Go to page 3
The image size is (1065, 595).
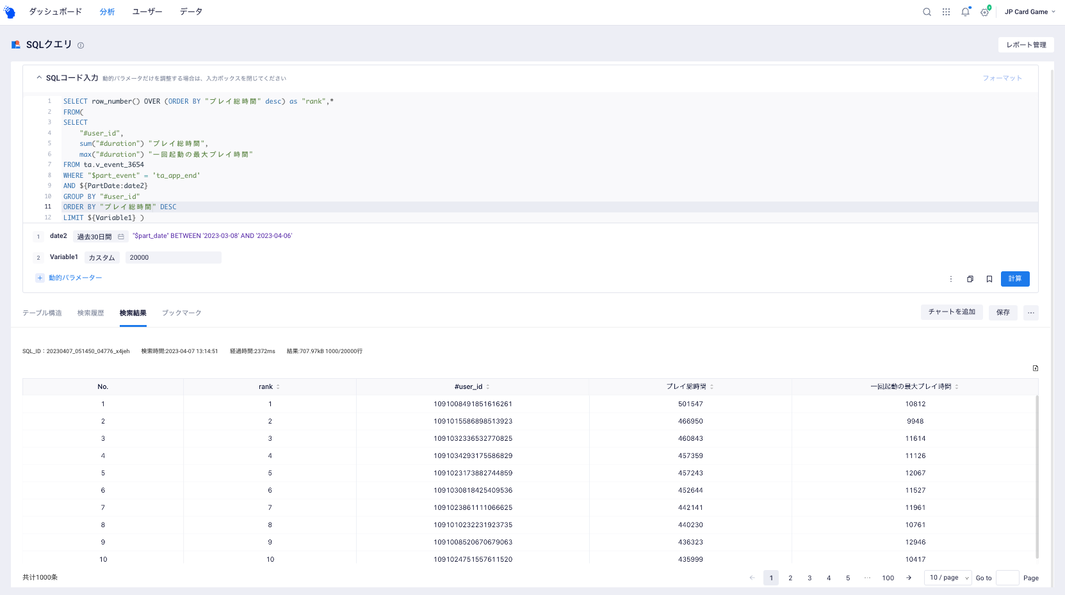(x=809, y=578)
